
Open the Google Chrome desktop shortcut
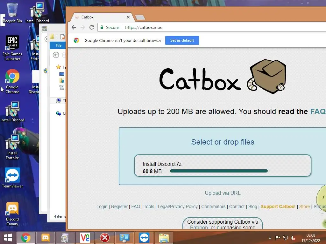click(x=12, y=81)
